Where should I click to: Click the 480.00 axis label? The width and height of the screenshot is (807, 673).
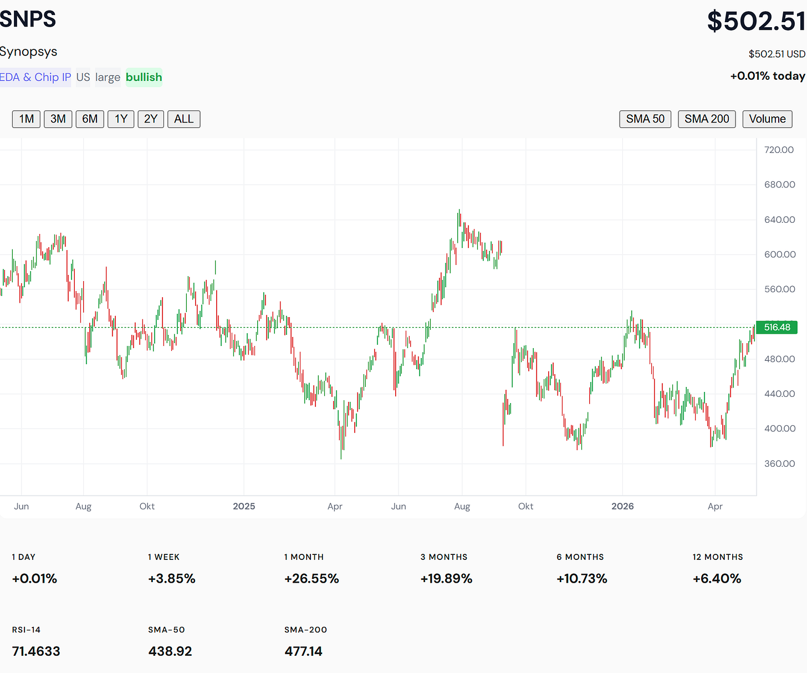pos(779,359)
